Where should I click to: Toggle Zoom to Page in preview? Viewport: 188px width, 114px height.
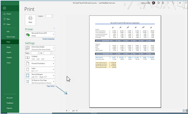(187, 111)
